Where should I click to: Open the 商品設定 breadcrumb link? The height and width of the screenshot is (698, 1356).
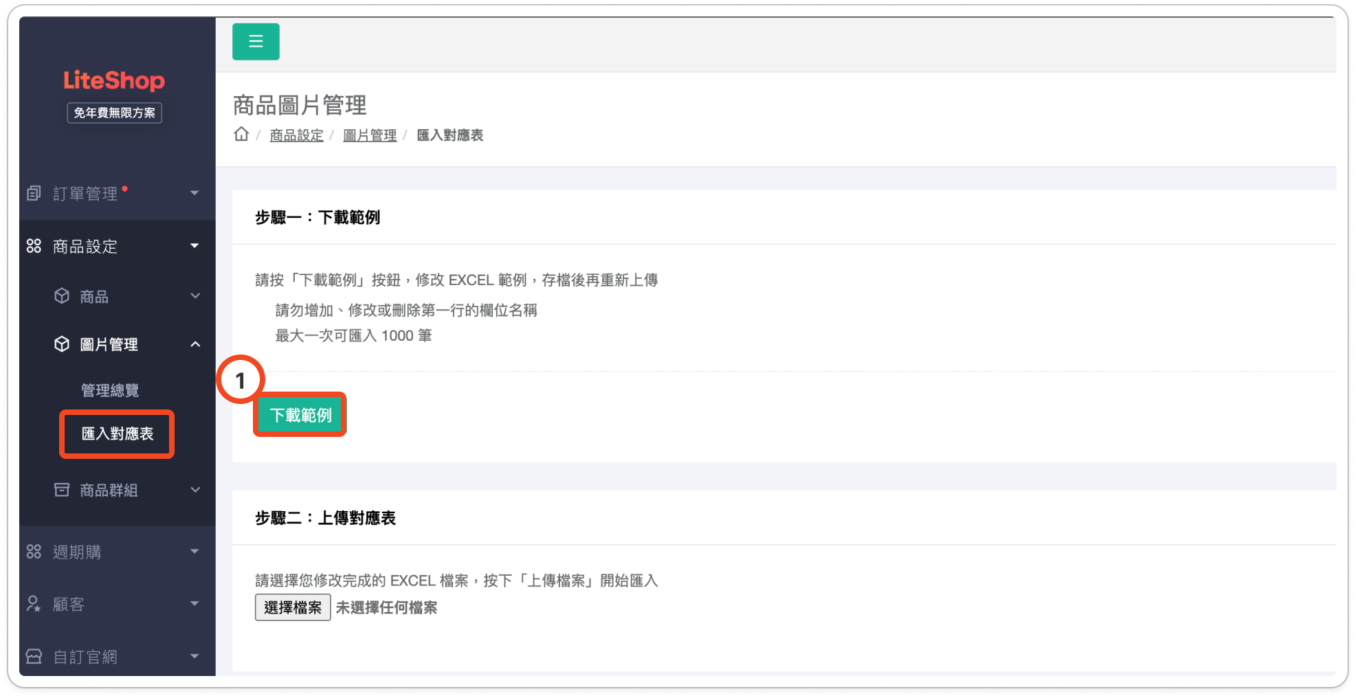point(296,135)
